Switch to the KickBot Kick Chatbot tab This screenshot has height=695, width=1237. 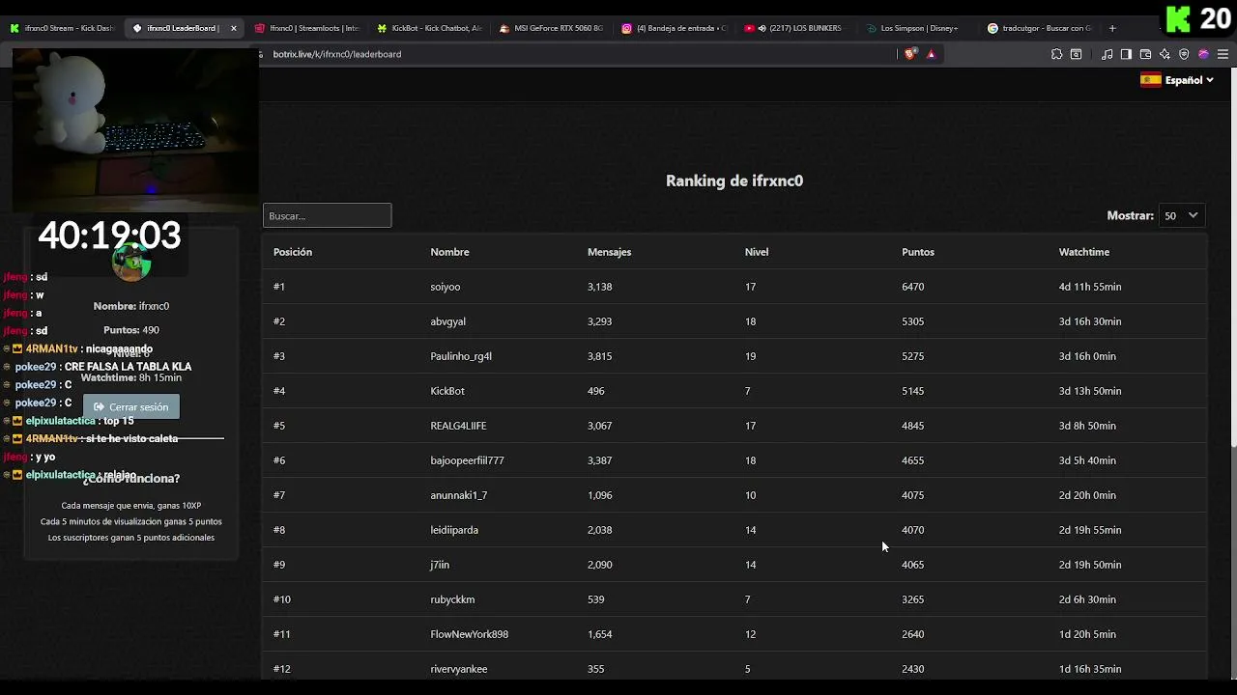pos(430,29)
